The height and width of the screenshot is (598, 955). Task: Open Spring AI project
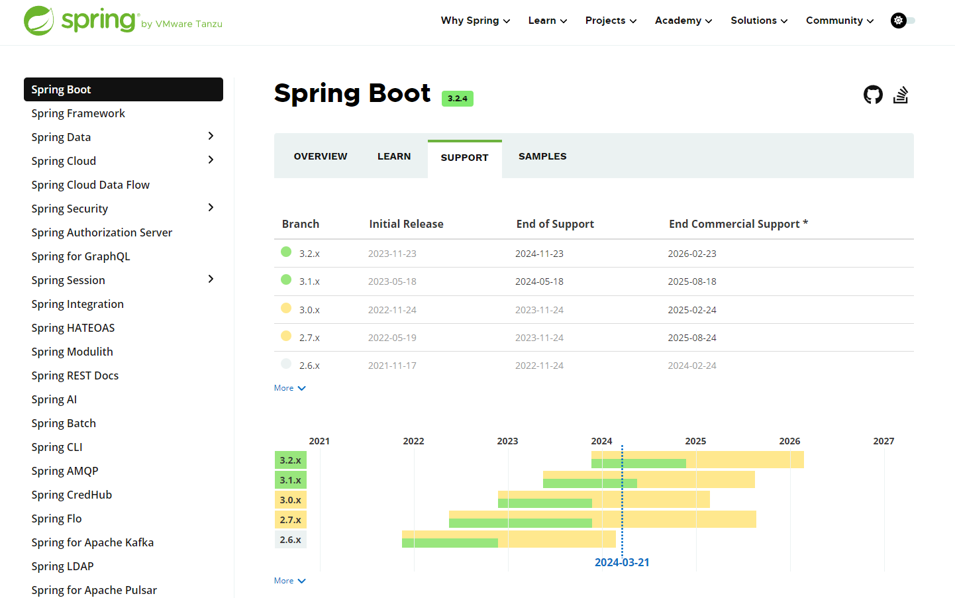54,399
